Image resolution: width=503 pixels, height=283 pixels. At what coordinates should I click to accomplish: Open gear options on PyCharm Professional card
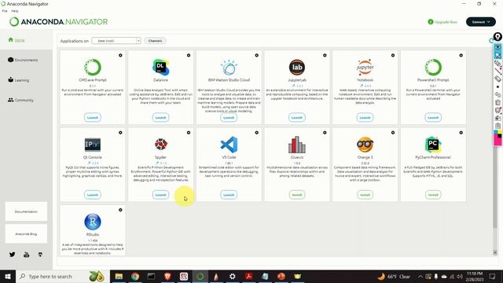(461, 133)
